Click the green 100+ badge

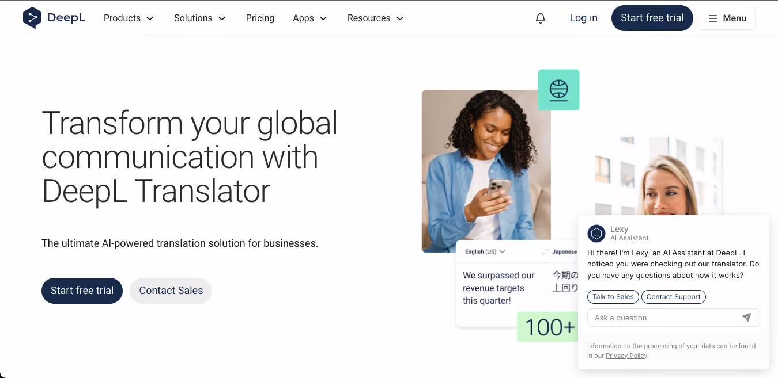point(547,327)
